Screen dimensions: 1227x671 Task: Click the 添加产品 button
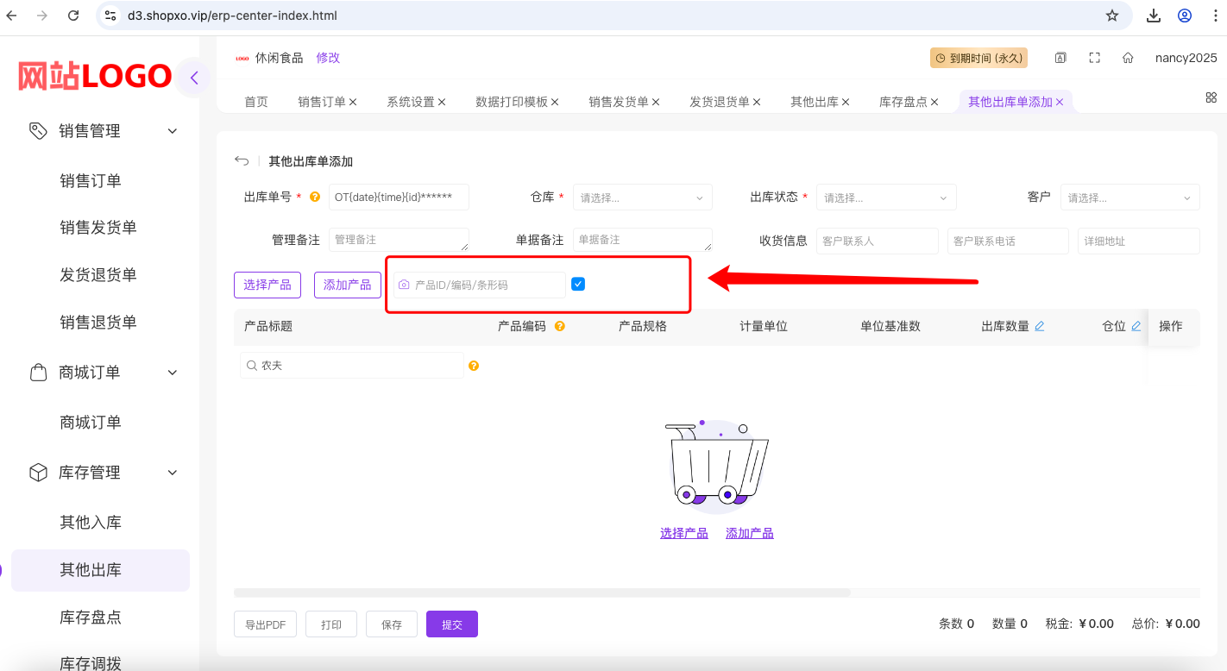[348, 285]
